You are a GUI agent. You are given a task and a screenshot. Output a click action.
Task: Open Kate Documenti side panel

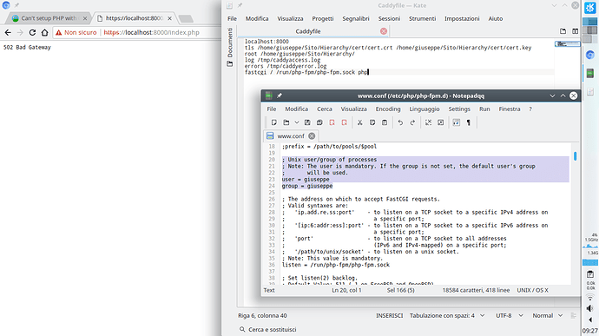tap(229, 47)
